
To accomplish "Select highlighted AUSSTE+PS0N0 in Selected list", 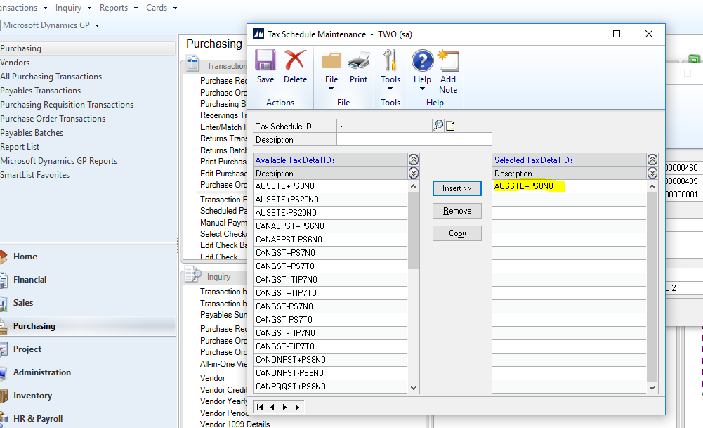I will (x=570, y=186).
